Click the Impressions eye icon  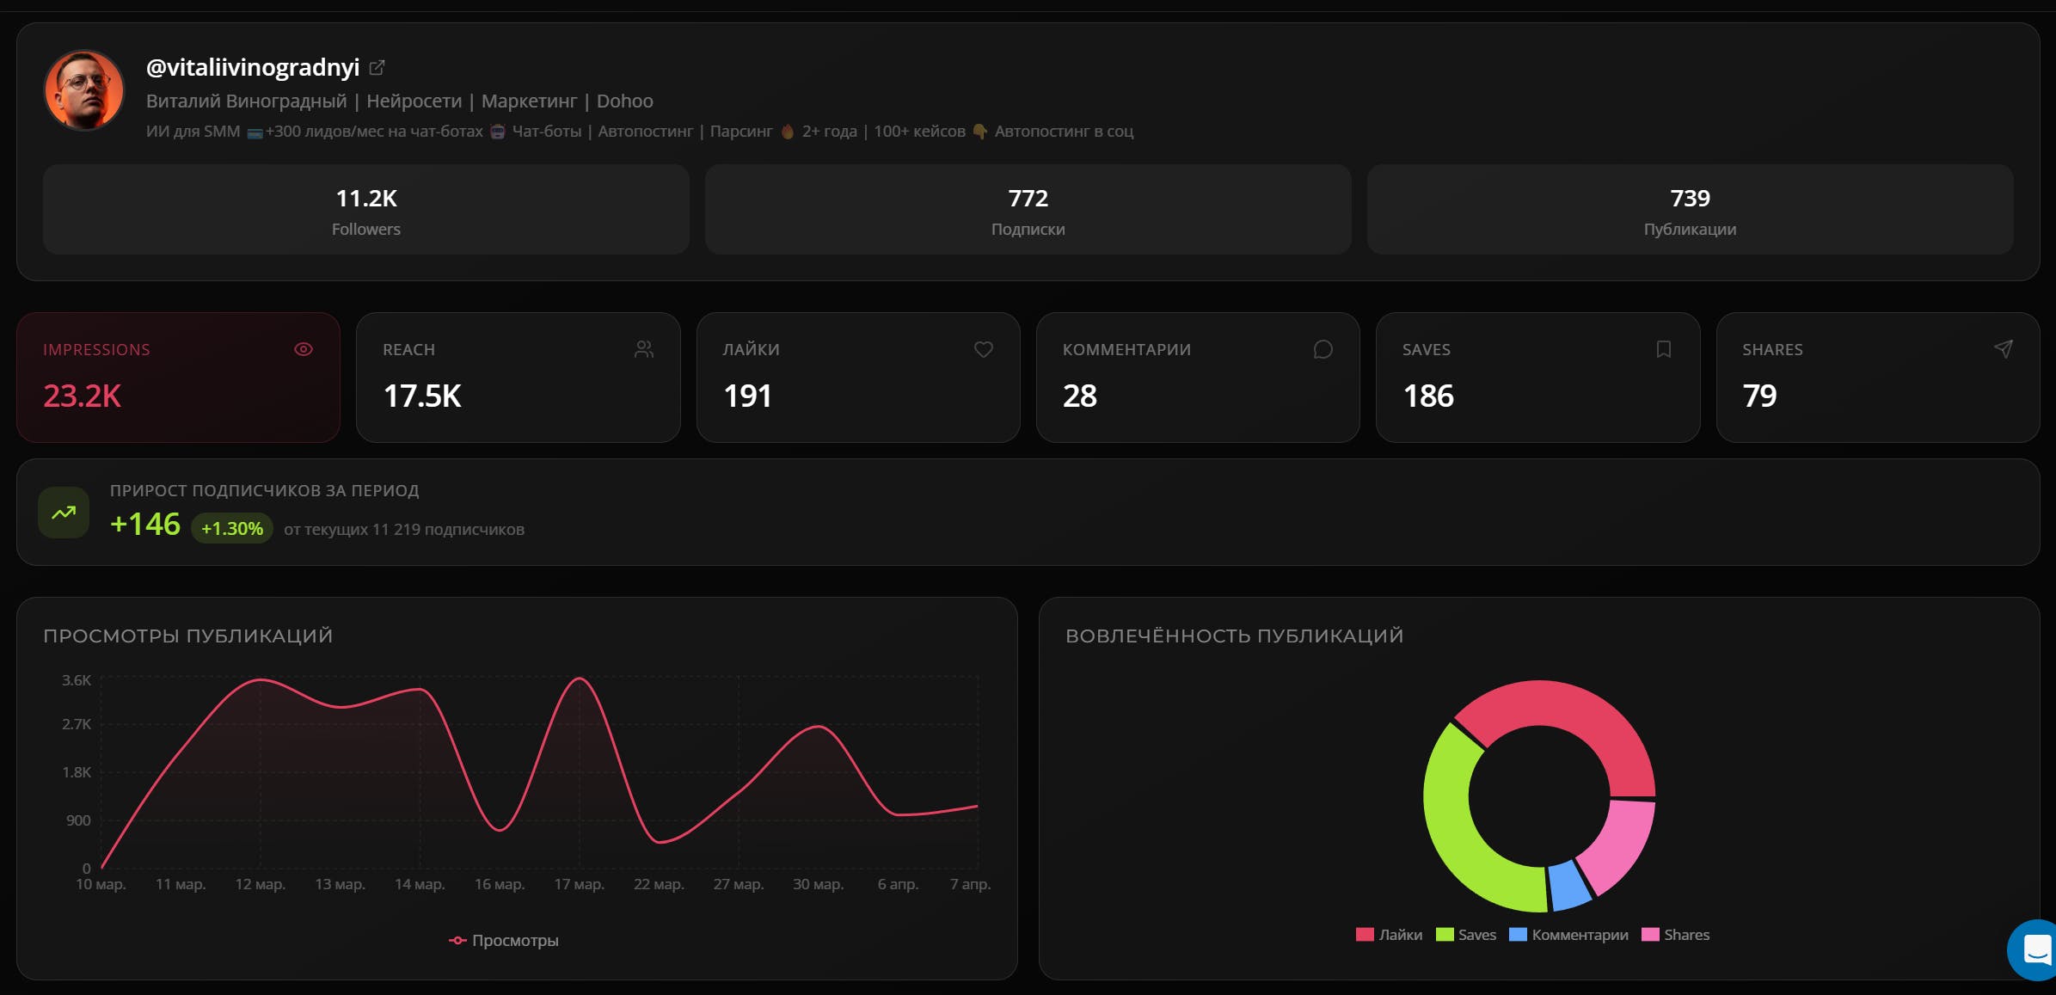(x=304, y=349)
